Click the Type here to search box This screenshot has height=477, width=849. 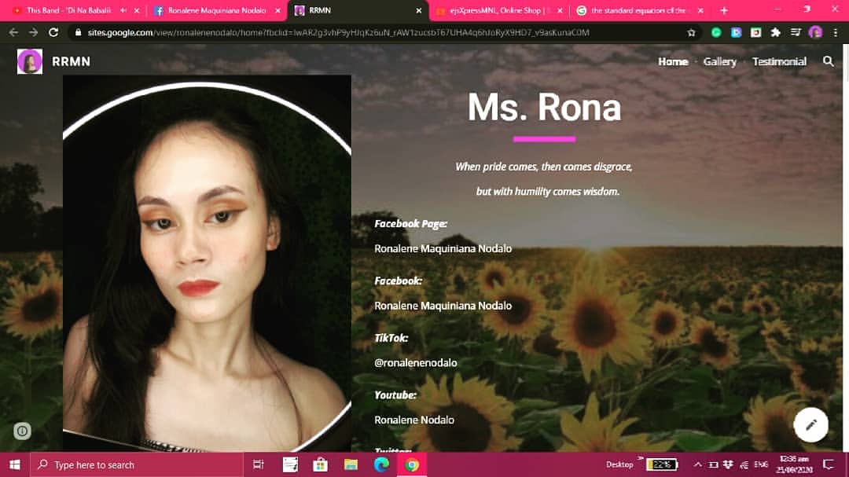137,464
